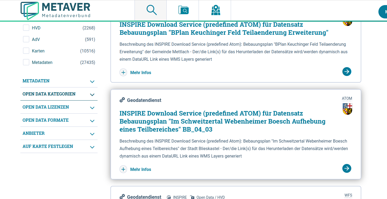
Task: Click the AdV count (591)
Action: tap(90, 39)
